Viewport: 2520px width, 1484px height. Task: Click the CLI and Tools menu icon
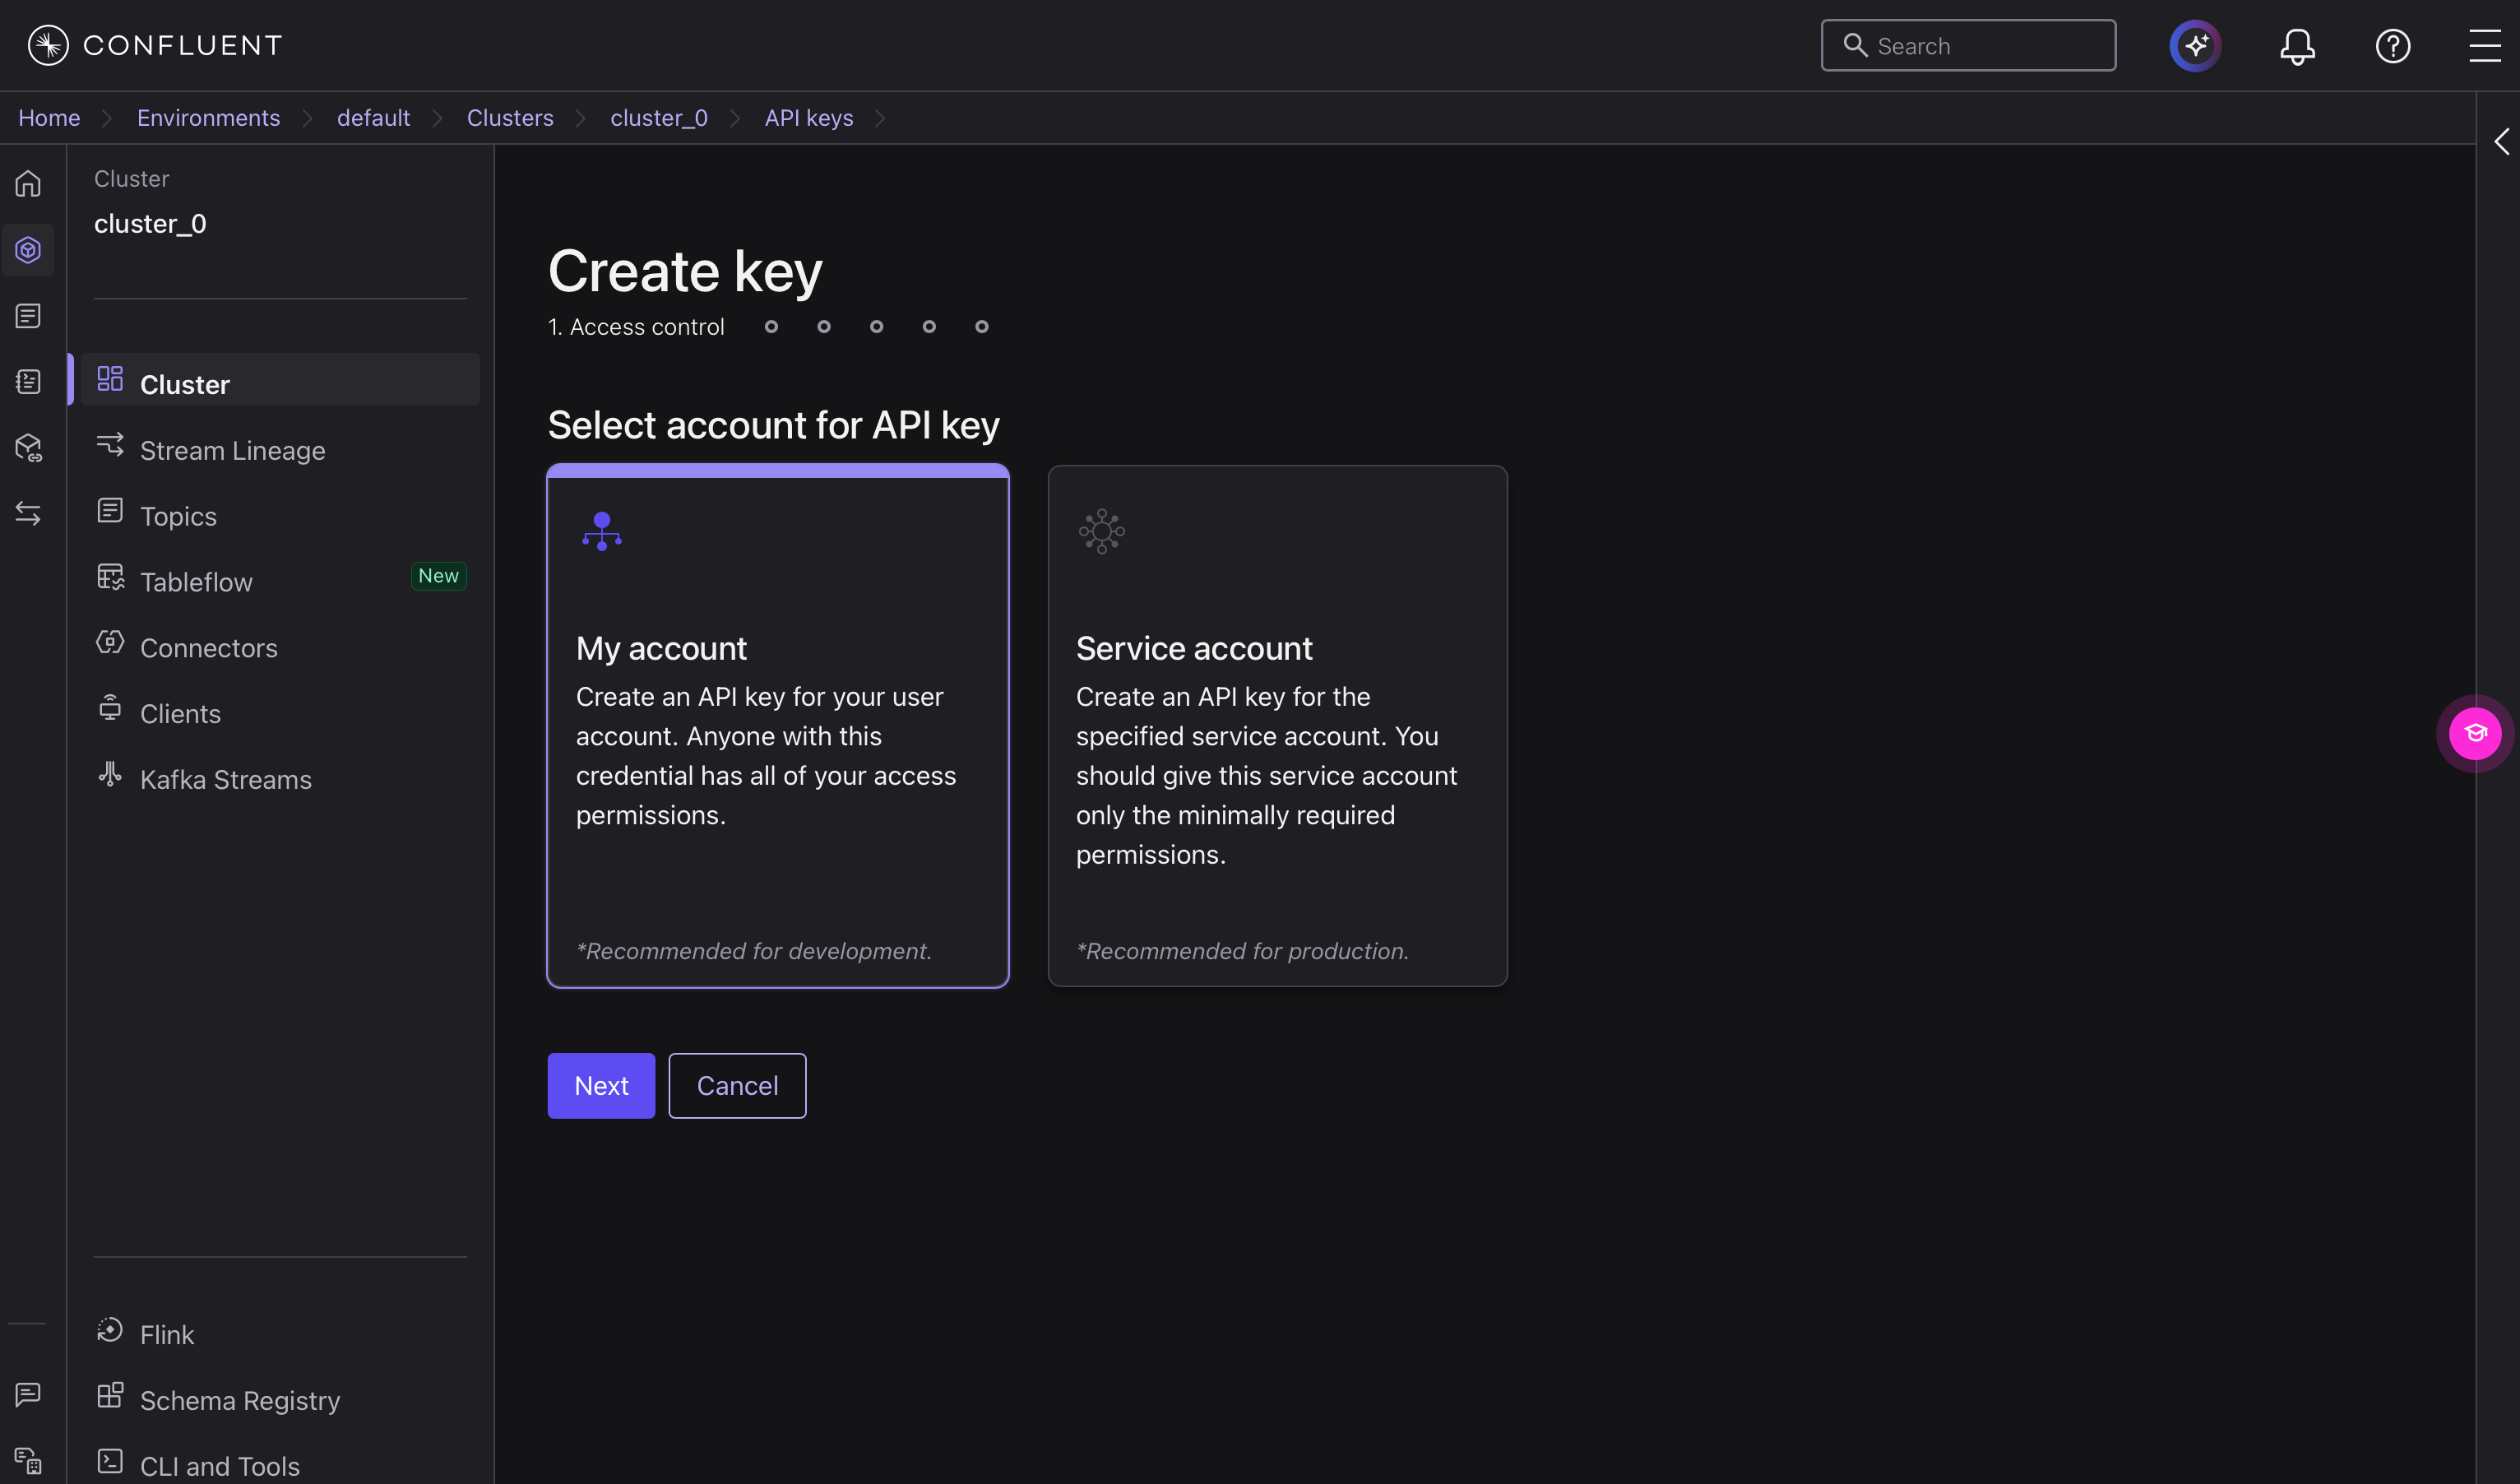(110, 1462)
